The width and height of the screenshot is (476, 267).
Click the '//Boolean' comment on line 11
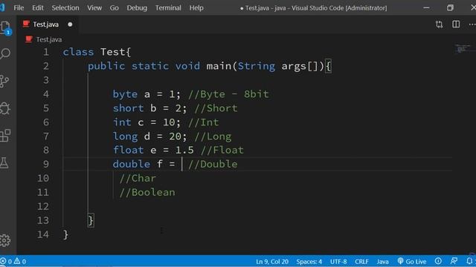tap(147, 192)
